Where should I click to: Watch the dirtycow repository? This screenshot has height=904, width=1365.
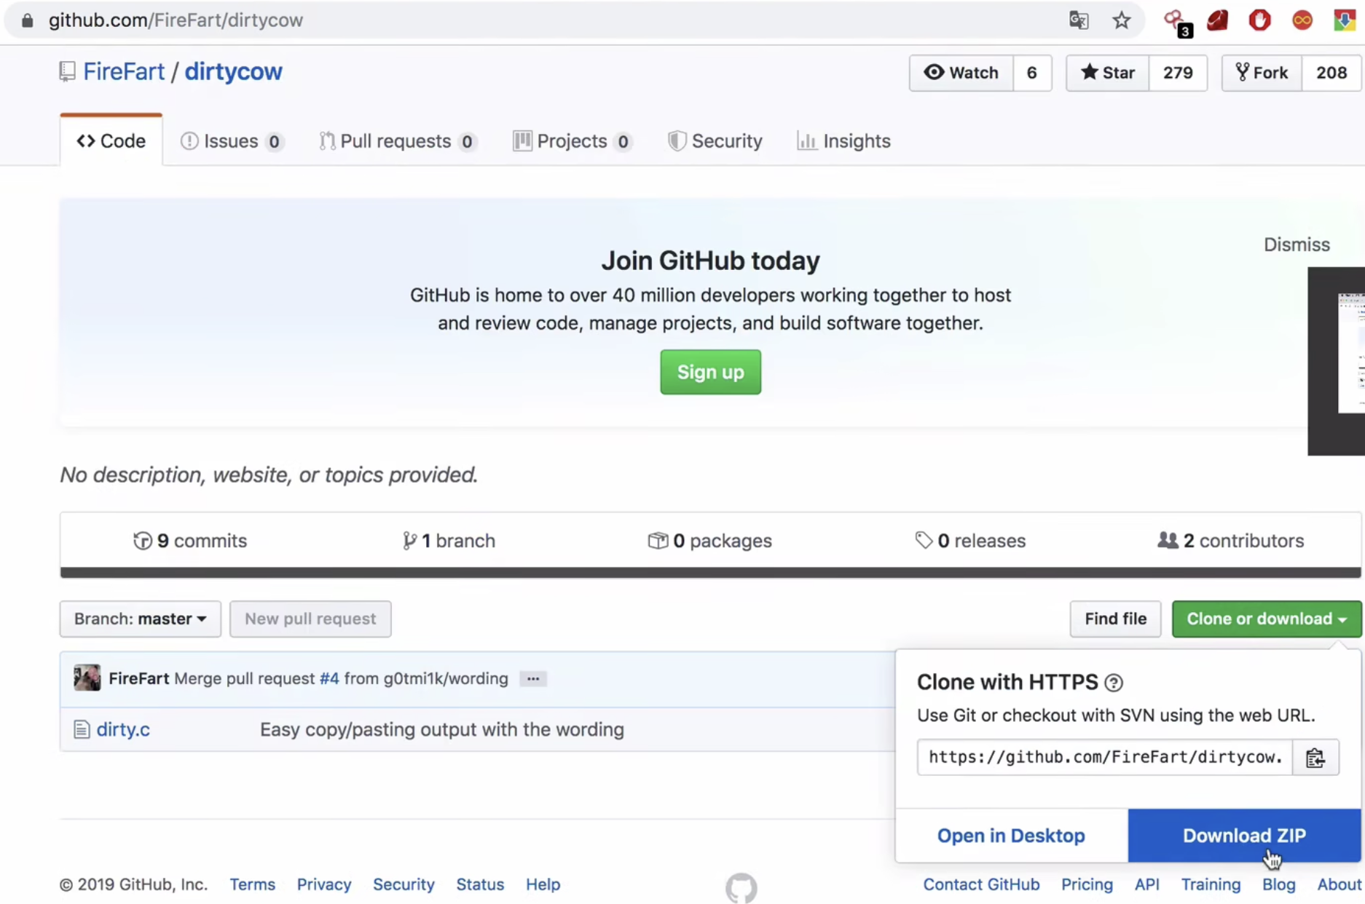click(961, 73)
